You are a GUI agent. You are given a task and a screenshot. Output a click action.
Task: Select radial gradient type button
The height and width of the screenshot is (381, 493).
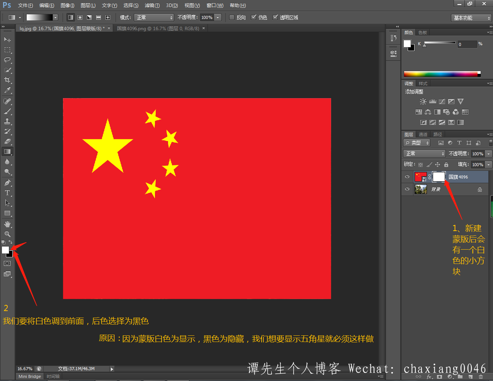click(80, 17)
